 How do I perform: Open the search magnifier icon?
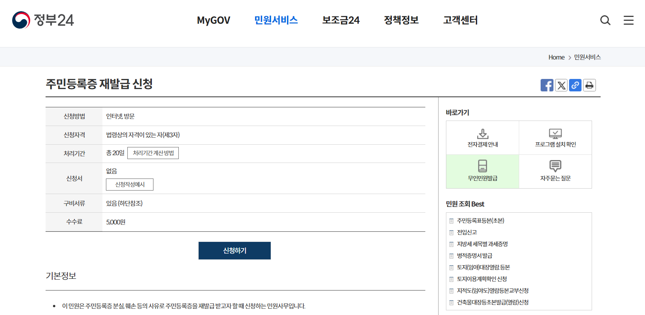tap(605, 20)
